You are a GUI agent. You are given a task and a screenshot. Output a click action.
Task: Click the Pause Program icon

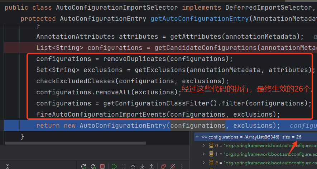tap(124, 166)
